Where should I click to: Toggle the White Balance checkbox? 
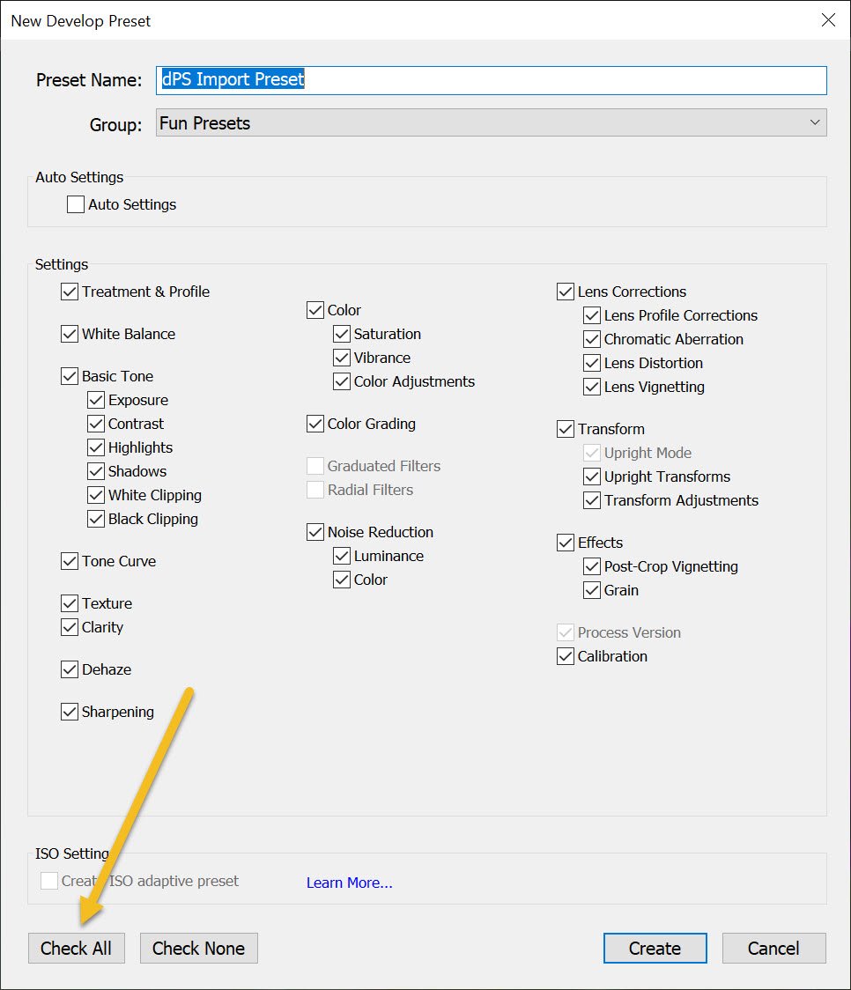[70, 334]
